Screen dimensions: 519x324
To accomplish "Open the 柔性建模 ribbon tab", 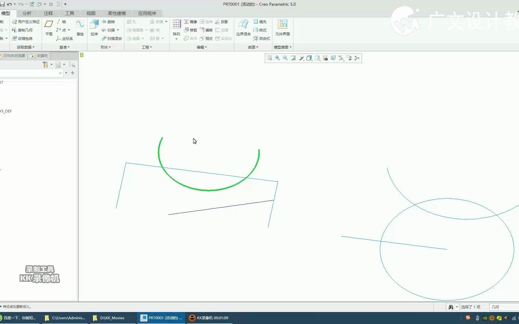I will point(117,13).
